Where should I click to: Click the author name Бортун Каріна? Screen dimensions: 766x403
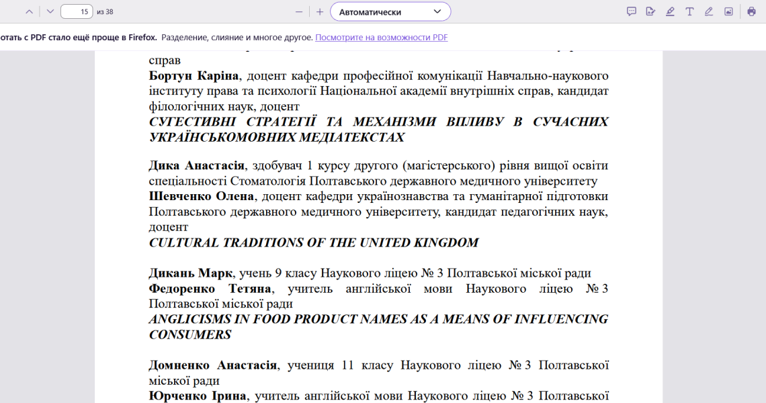[194, 76]
